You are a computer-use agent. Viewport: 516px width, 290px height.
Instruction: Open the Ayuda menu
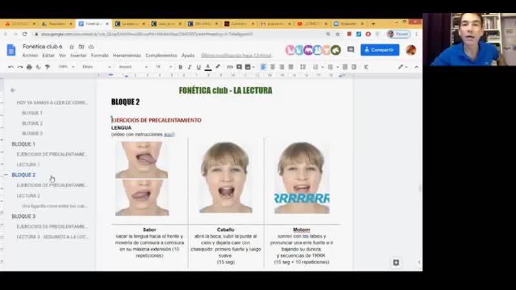[x=188, y=55]
